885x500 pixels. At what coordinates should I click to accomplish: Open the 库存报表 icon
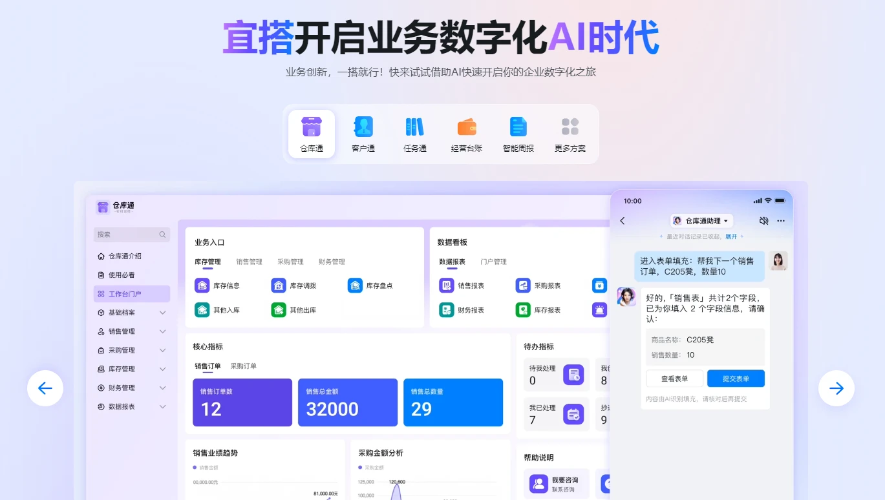pyautogui.click(x=523, y=310)
